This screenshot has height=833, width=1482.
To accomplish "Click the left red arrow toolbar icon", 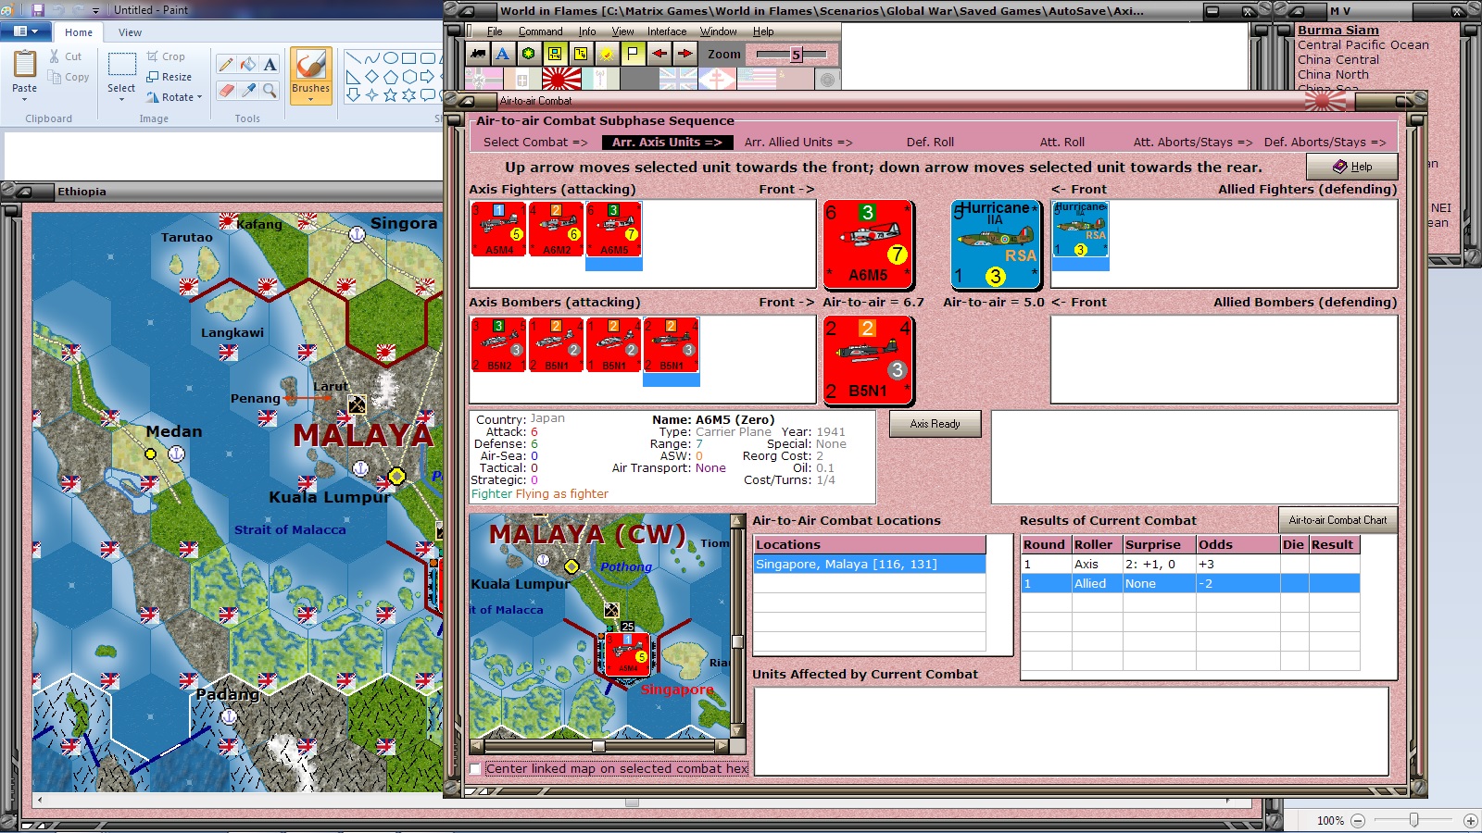I will tap(659, 54).
